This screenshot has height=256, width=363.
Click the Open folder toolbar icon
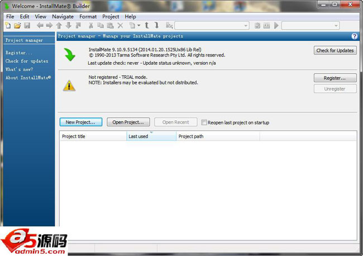click(17, 25)
